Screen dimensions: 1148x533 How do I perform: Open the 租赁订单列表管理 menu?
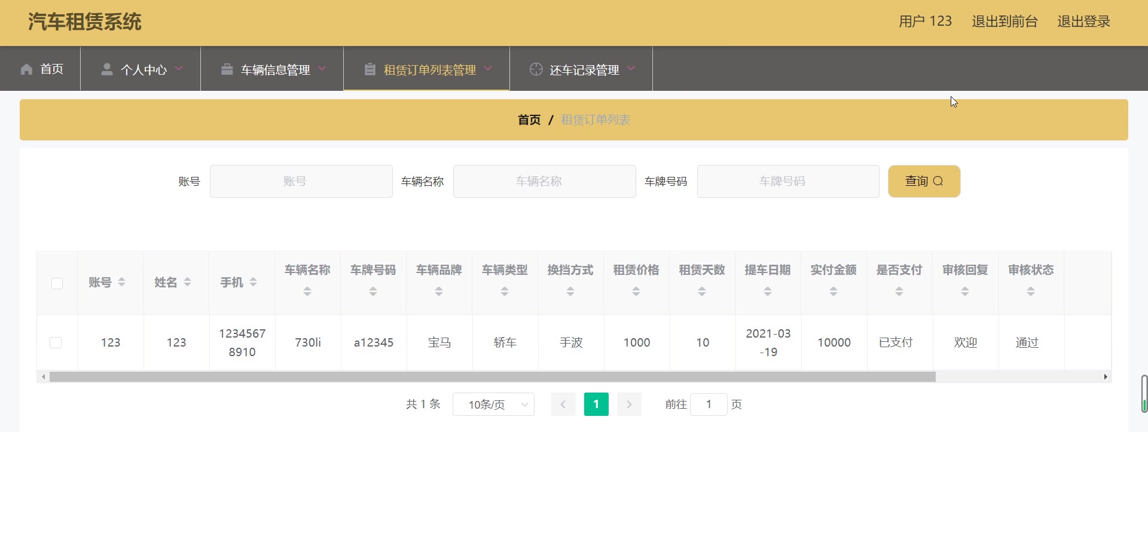(426, 69)
